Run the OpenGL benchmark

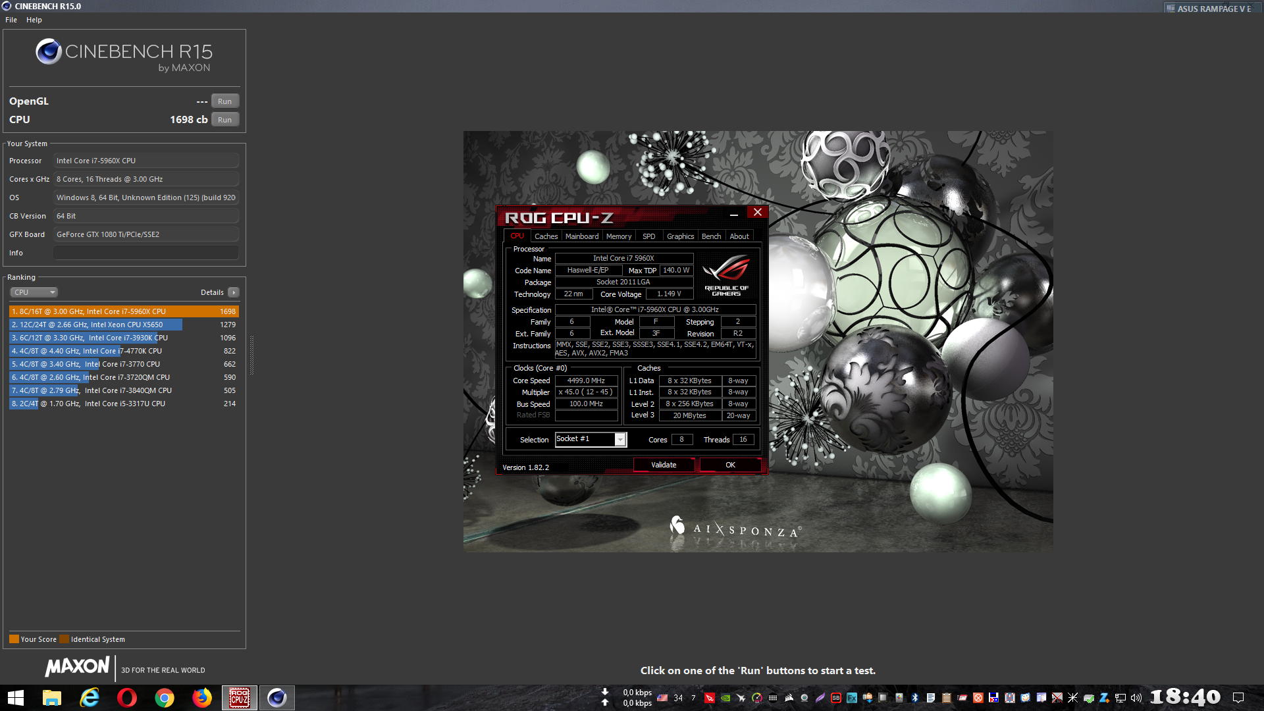pyautogui.click(x=224, y=101)
